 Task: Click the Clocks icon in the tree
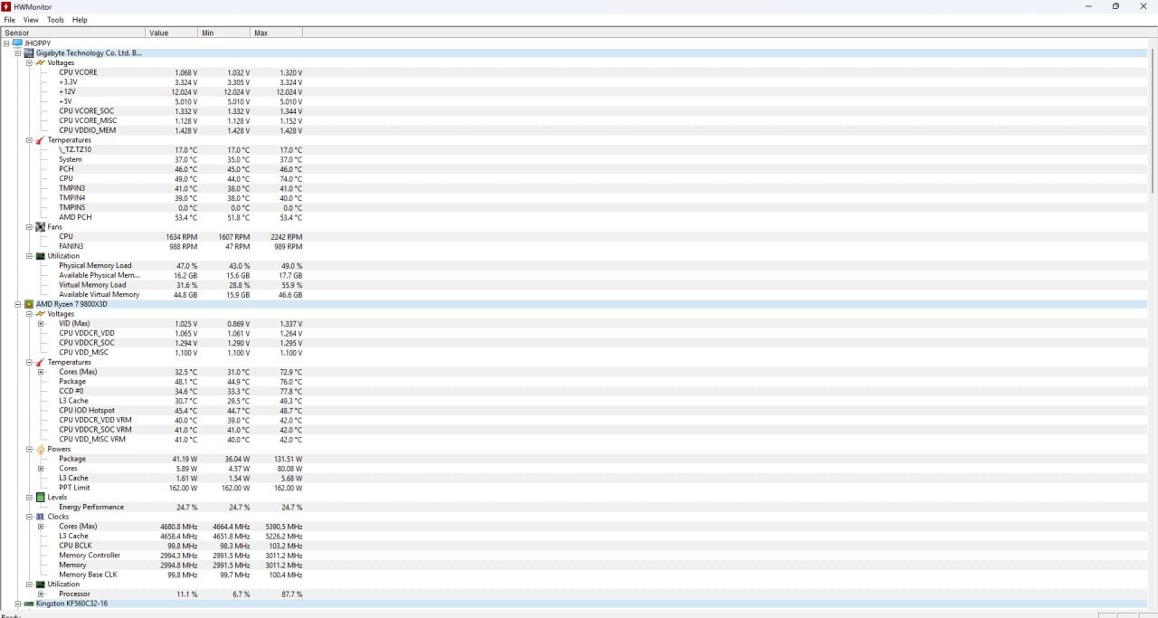[x=40, y=517]
